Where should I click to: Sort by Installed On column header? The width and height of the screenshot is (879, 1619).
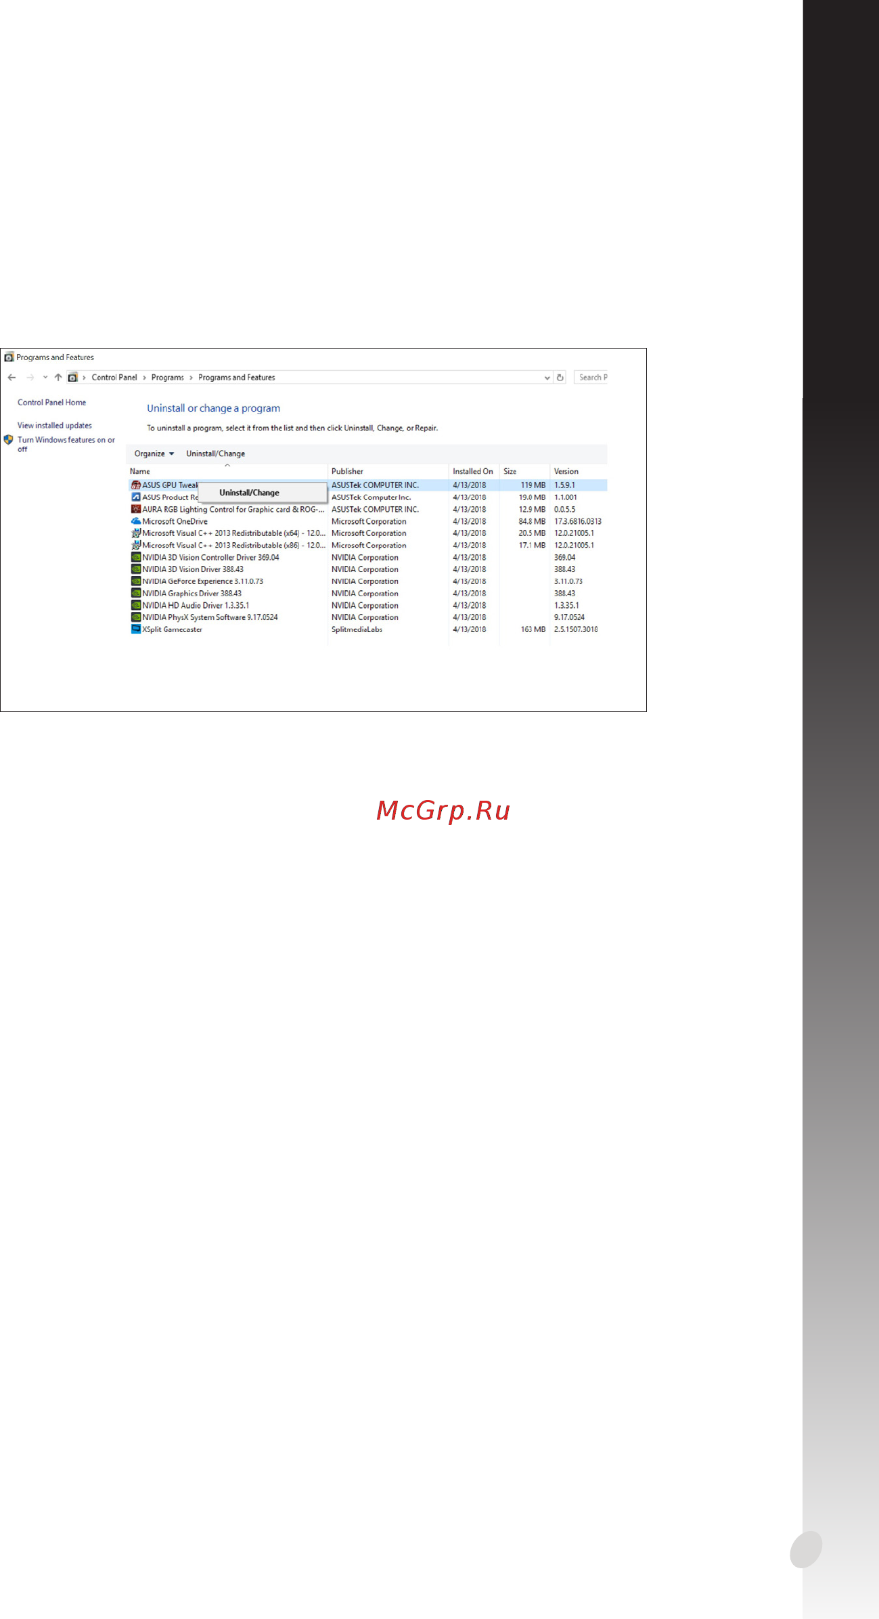pyautogui.click(x=474, y=471)
